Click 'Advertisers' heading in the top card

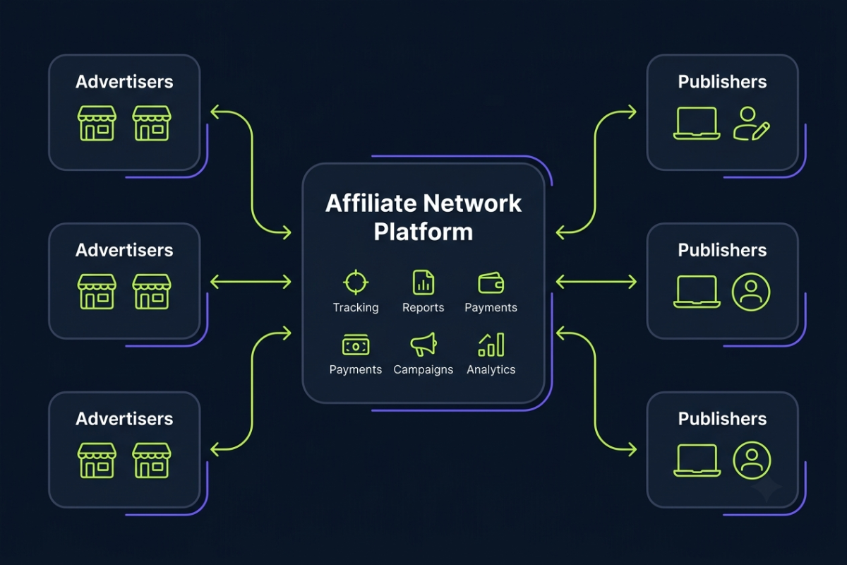pos(124,82)
